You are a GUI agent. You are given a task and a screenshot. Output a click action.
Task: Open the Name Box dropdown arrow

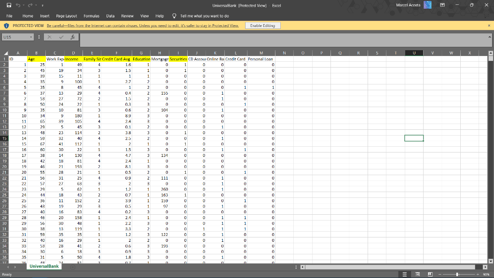[31, 37]
